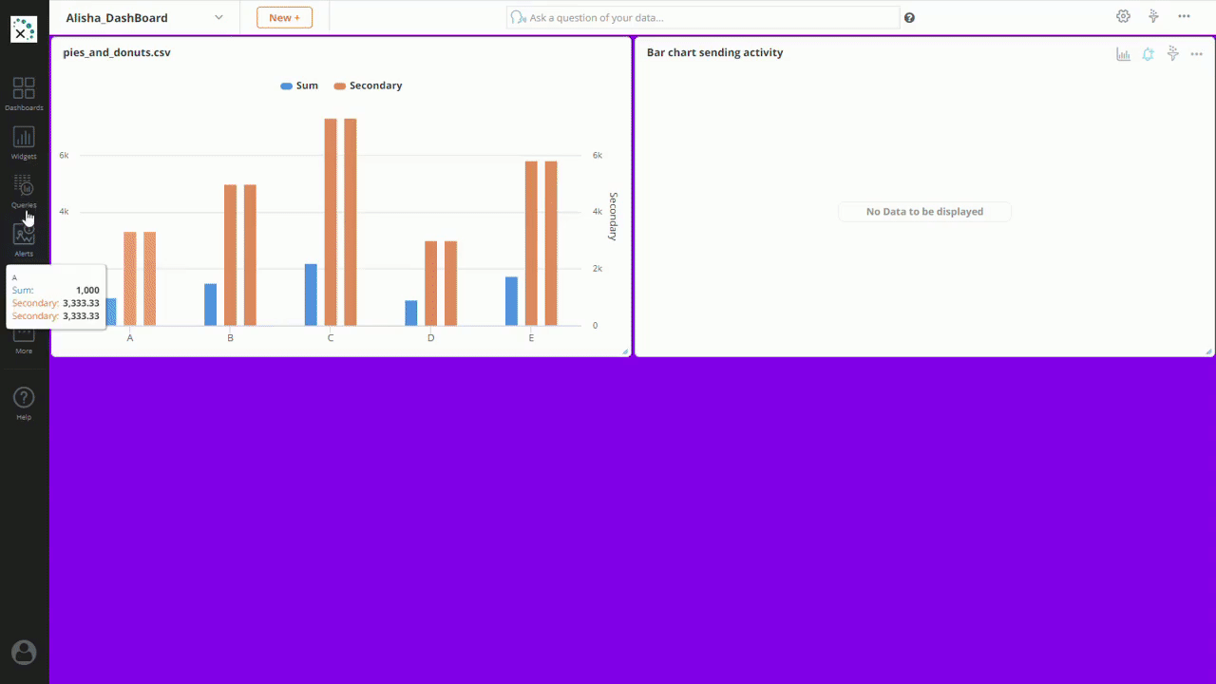This screenshot has width=1216, height=684.
Task: Click the help icon beside search box
Action: click(x=910, y=18)
